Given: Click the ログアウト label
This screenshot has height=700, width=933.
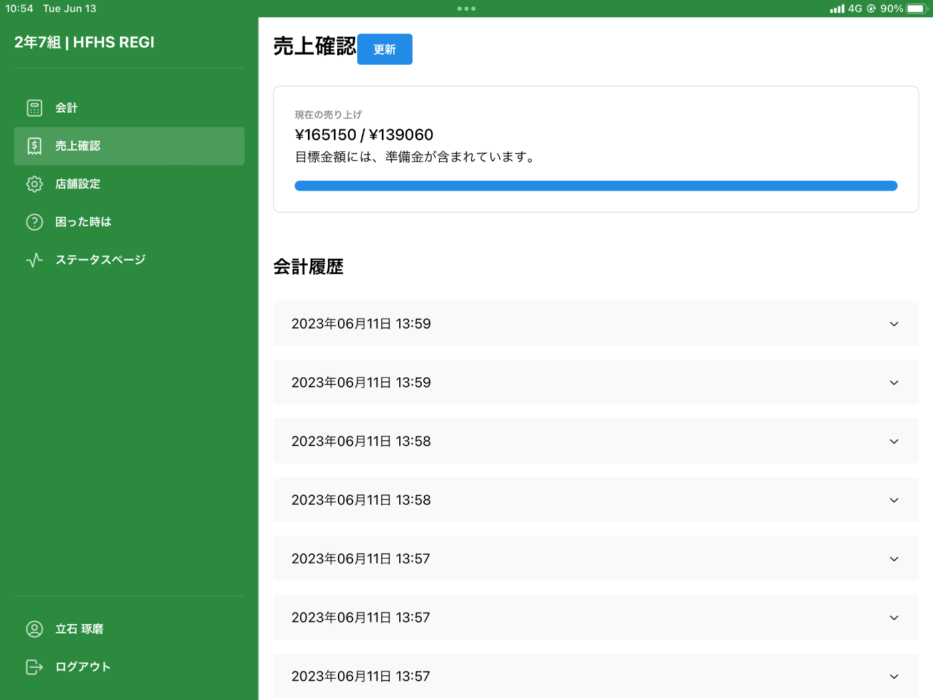Looking at the screenshot, I should pos(83,667).
